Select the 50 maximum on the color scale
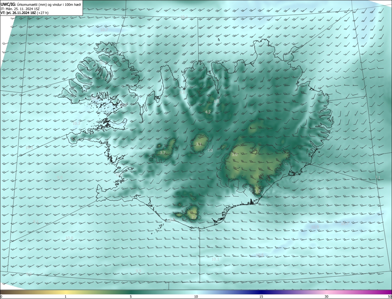The image size is (392, 299). [390, 297]
